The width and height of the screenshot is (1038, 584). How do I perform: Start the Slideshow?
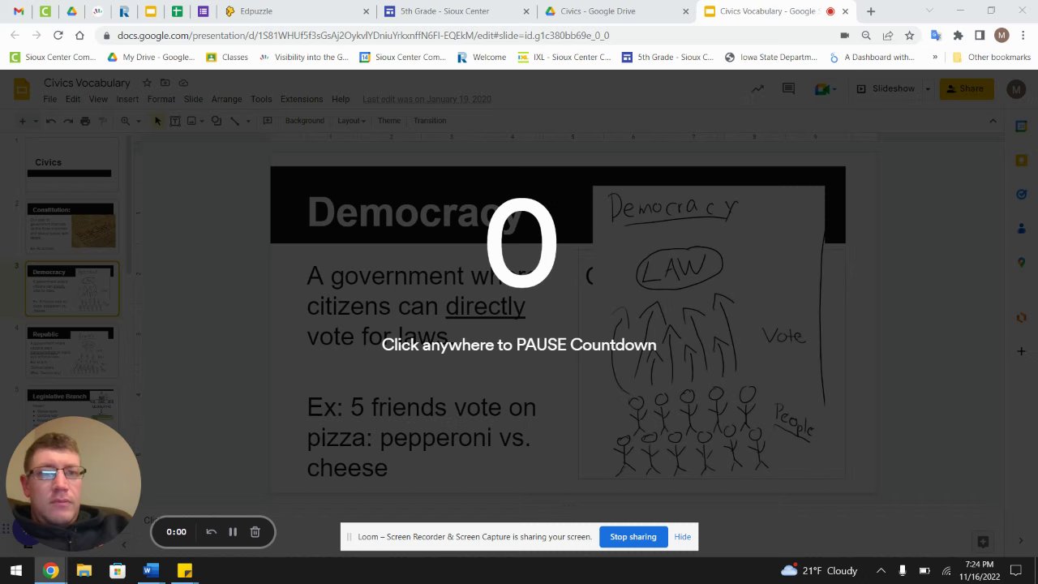pos(886,88)
